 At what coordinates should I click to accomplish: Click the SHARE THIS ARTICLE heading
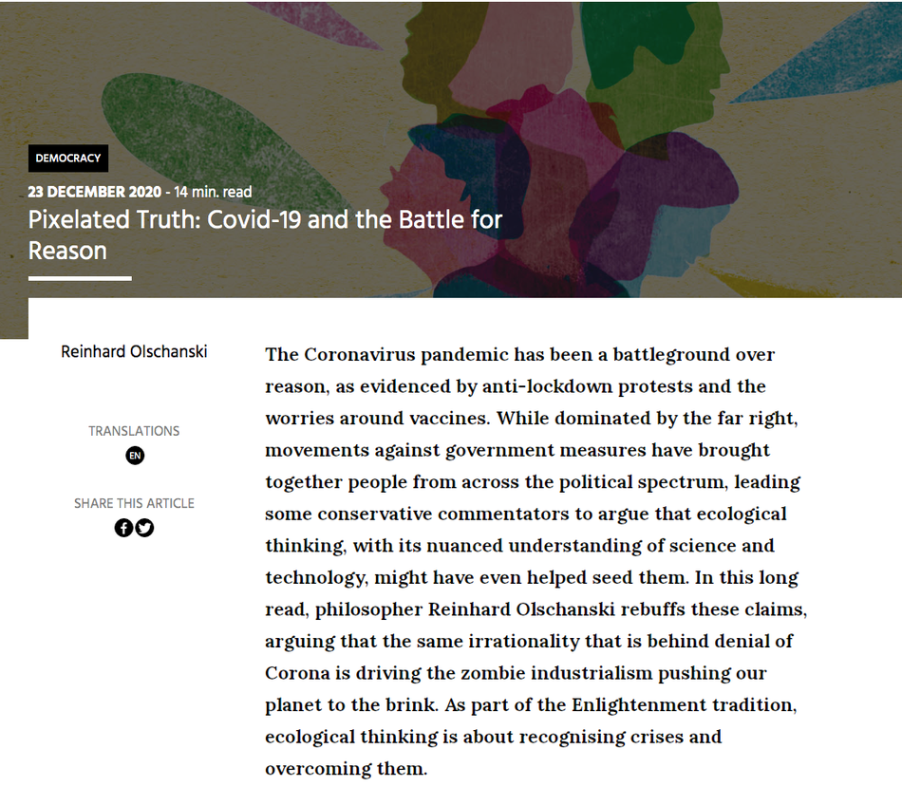[x=134, y=503]
